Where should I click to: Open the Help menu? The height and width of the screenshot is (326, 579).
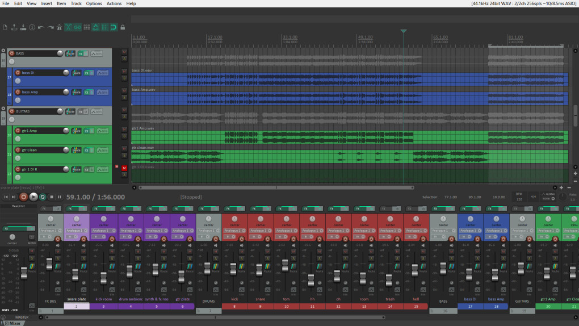[x=131, y=3]
